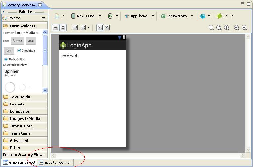The image size is (253, 167).
Task: Toggle fill height layout button
Action: [63, 28]
